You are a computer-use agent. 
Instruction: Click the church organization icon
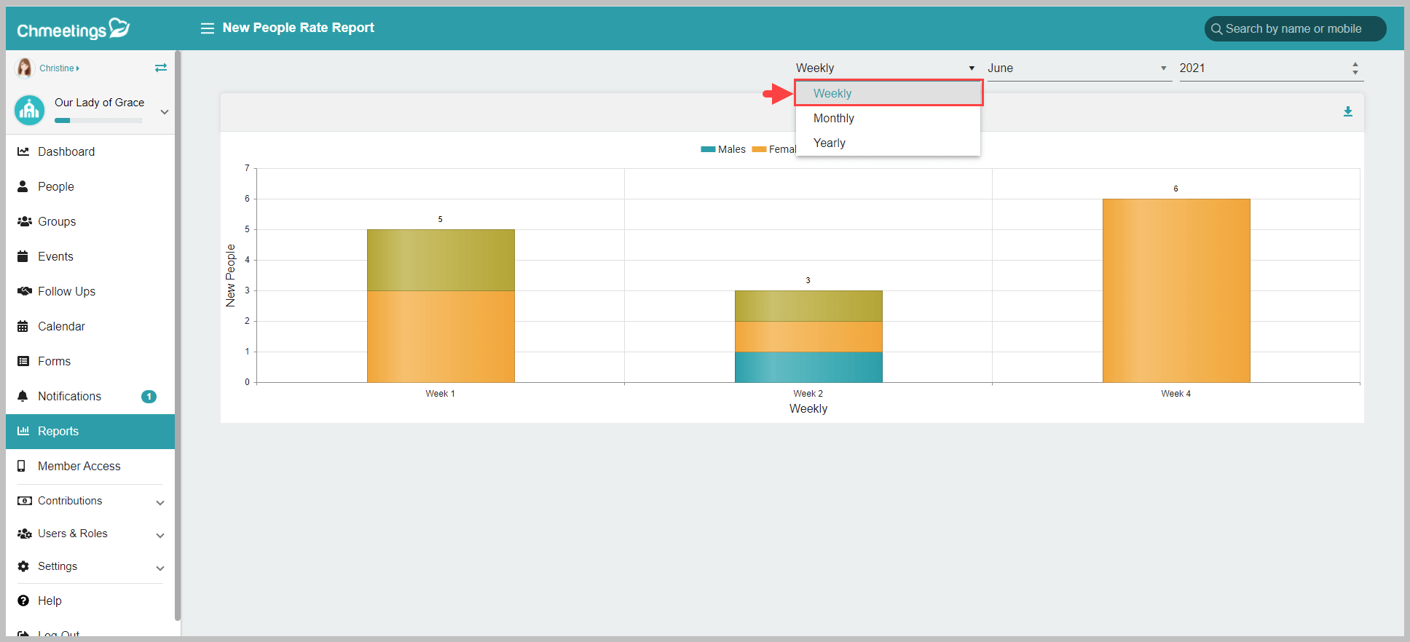pos(29,111)
